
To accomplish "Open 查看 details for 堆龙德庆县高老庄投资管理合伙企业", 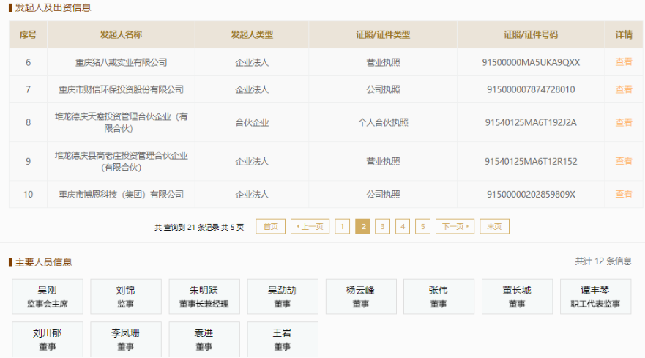I will click(x=624, y=161).
